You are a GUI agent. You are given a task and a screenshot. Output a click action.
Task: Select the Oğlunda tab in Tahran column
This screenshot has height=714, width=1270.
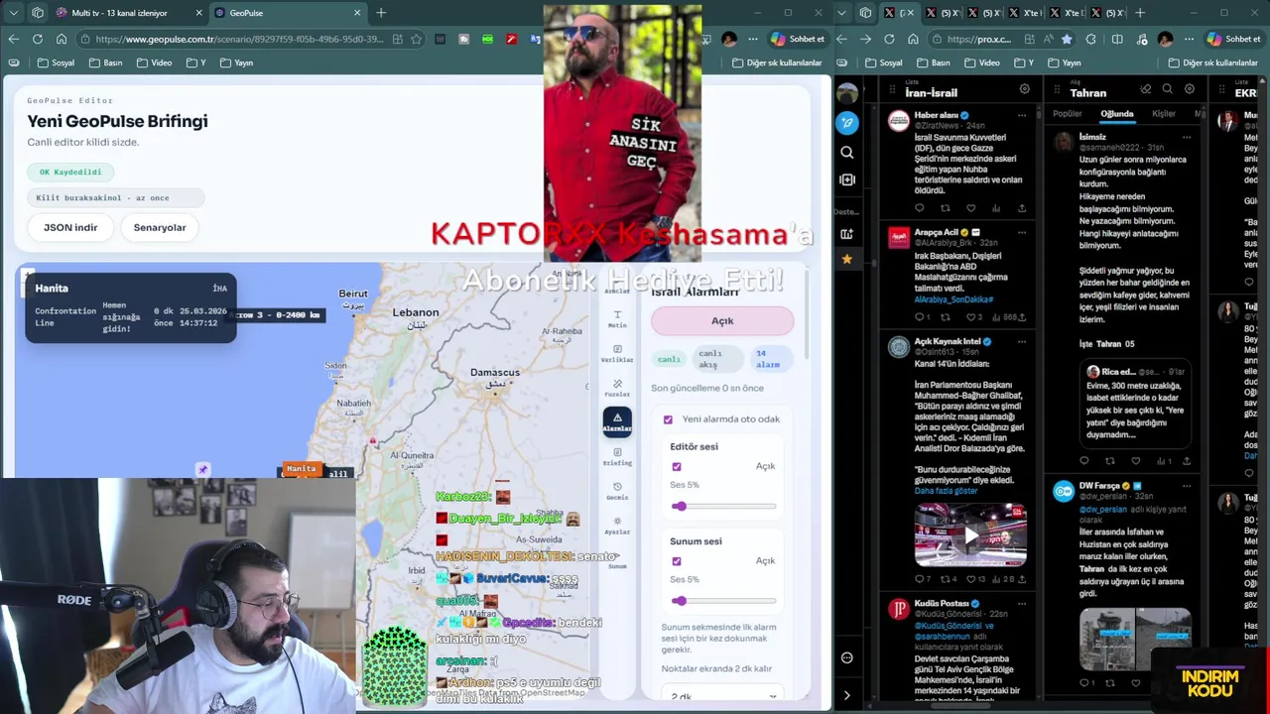coord(1116,114)
